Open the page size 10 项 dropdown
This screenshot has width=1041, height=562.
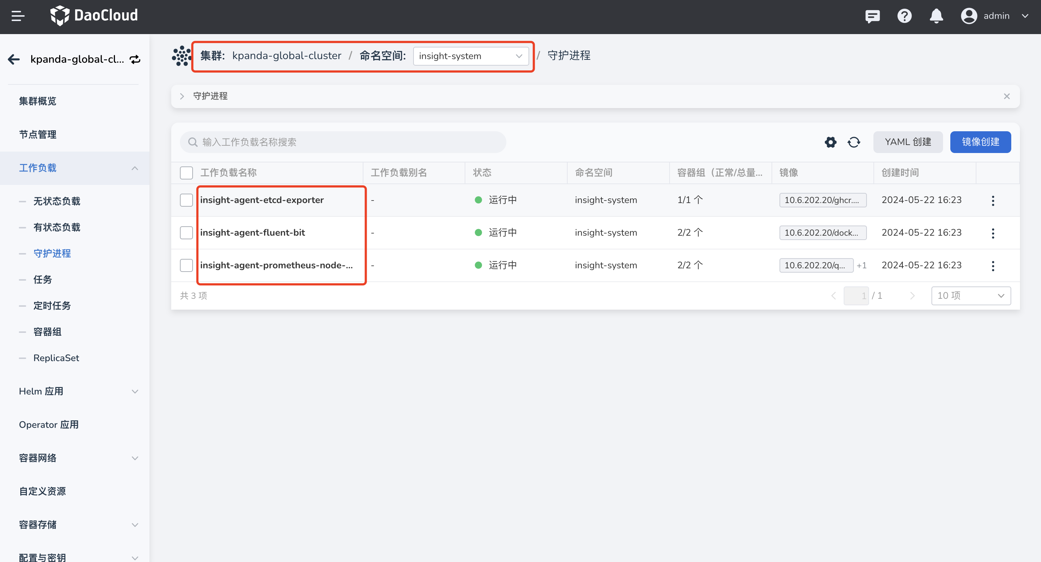coord(971,296)
